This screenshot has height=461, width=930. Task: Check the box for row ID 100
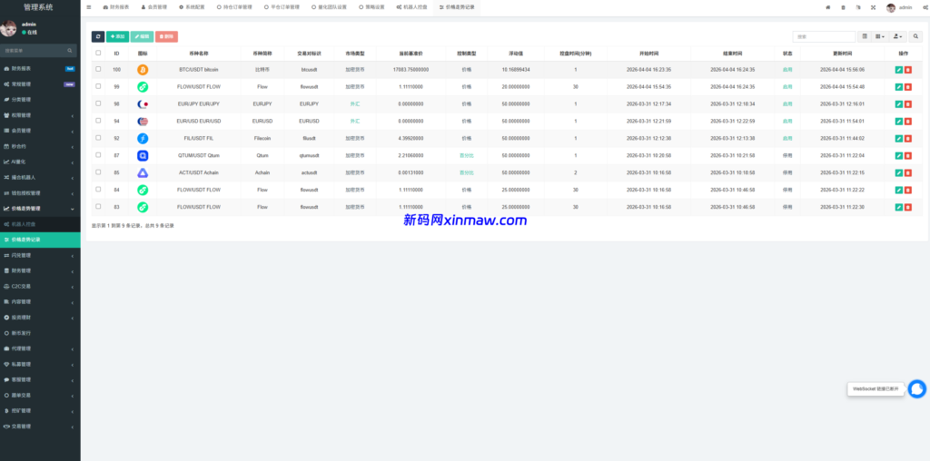pyautogui.click(x=98, y=69)
